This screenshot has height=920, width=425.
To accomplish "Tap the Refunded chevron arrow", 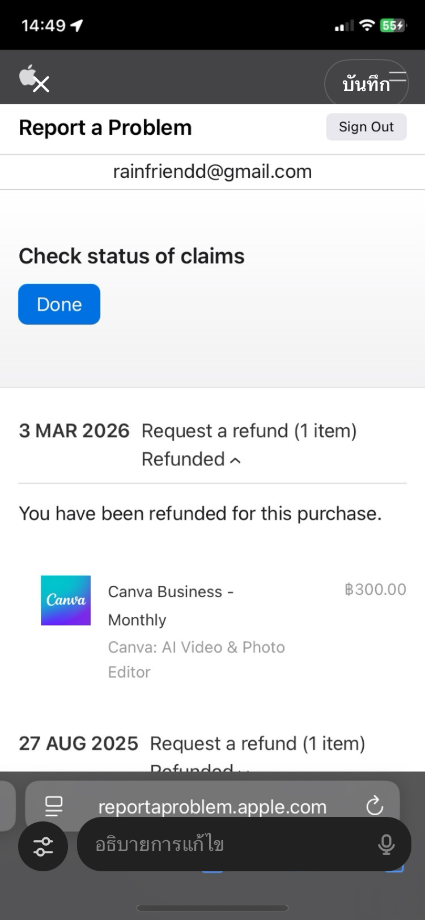I will tap(236, 460).
